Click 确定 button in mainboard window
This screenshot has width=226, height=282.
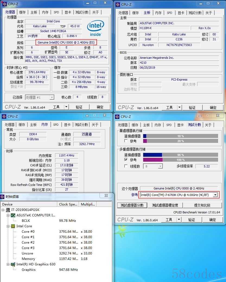[213, 108]
